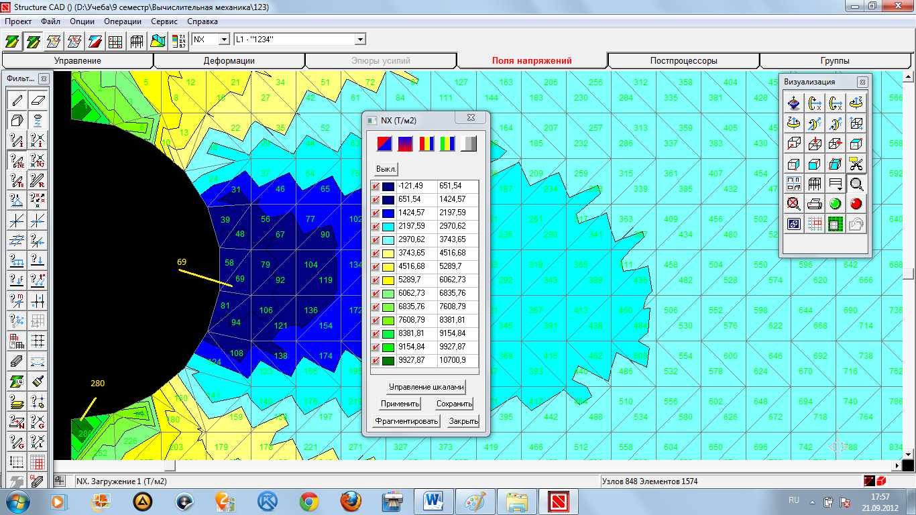Open the L1 - "1234" load case dropdown
Viewport: 916px width, 515px height.
(x=360, y=40)
